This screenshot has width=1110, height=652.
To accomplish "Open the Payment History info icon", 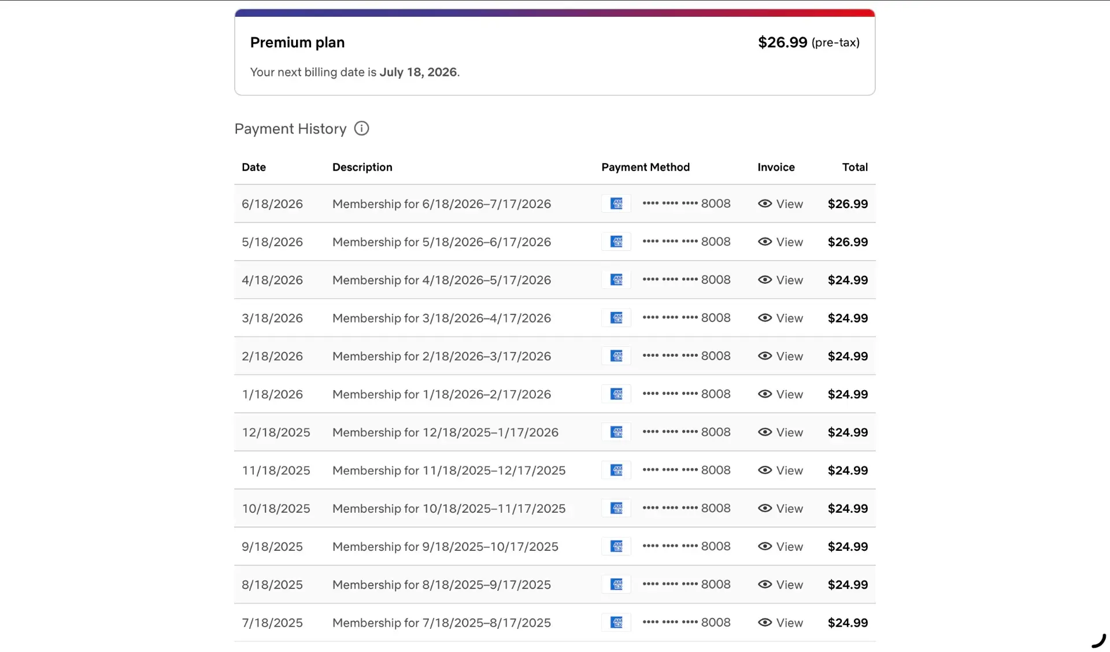I will click(x=361, y=128).
